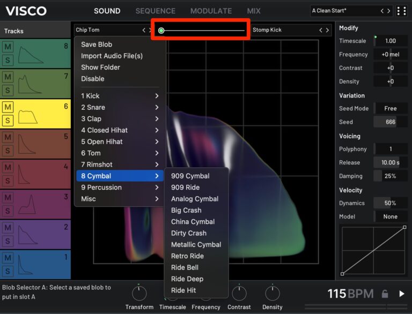Open the Seed Mode Free dropdown
The height and width of the screenshot is (314, 412).
391,108
